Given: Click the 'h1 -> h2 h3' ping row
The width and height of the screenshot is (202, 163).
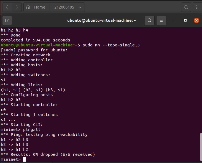Looking at the screenshot, I should (14, 140).
